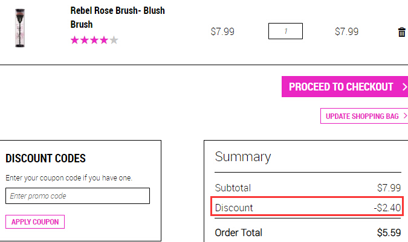408x242 pixels.
Task: Click the arrow chevron on Proceed to Checkout
Action: click(404, 87)
